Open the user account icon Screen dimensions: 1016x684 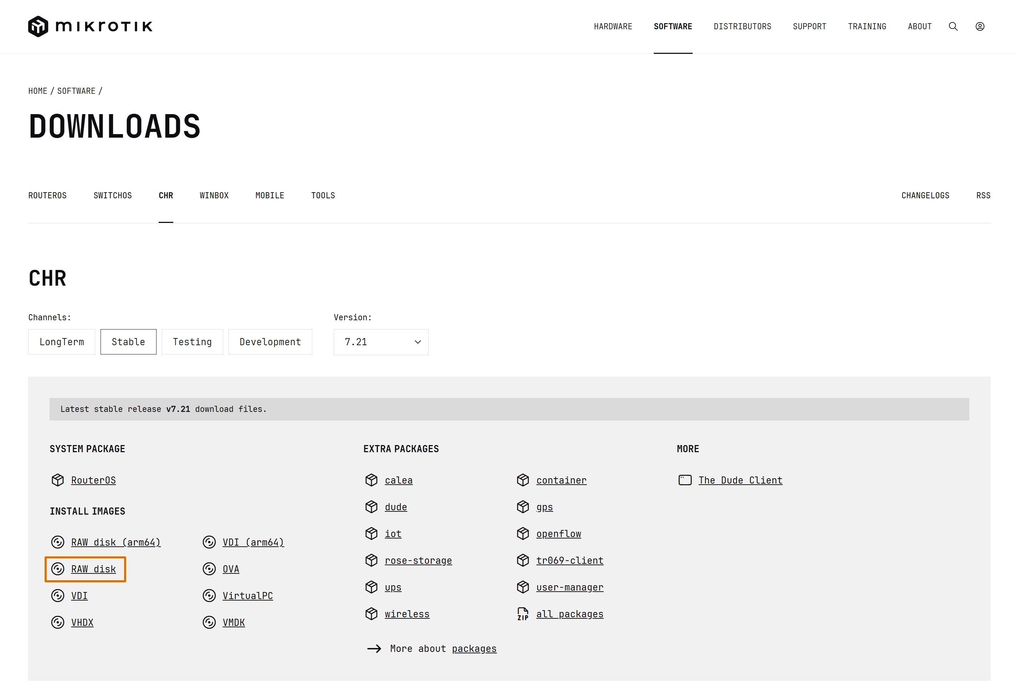coord(979,27)
